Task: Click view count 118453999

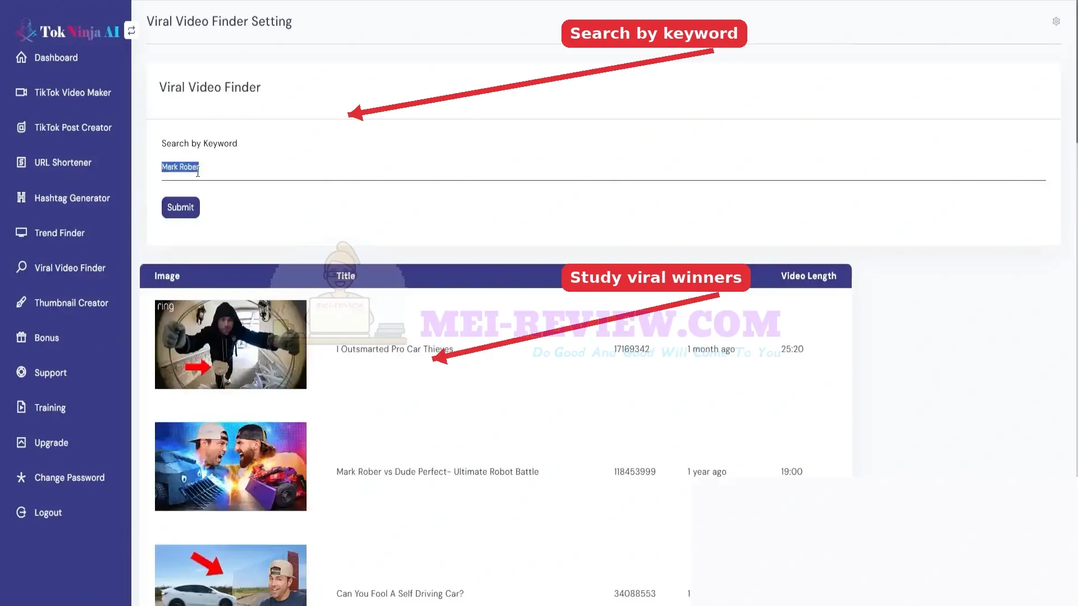Action: [635, 472]
